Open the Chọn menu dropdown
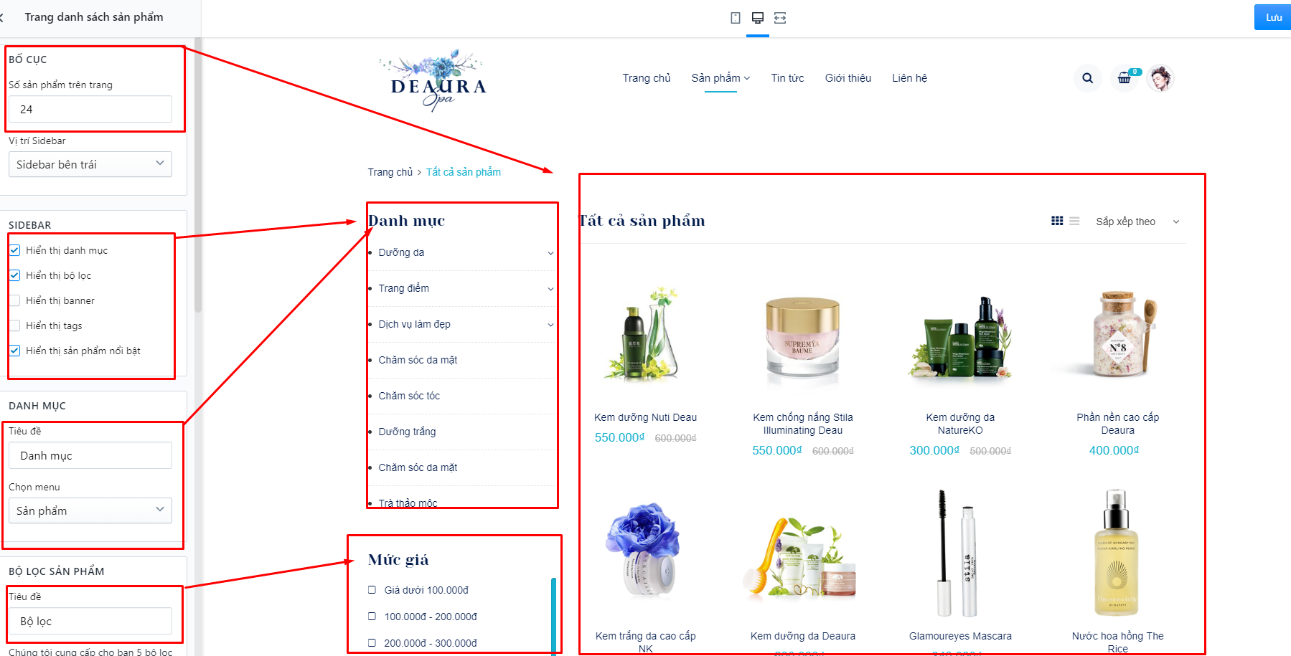The image size is (1291, 656). tap(90, 510)
